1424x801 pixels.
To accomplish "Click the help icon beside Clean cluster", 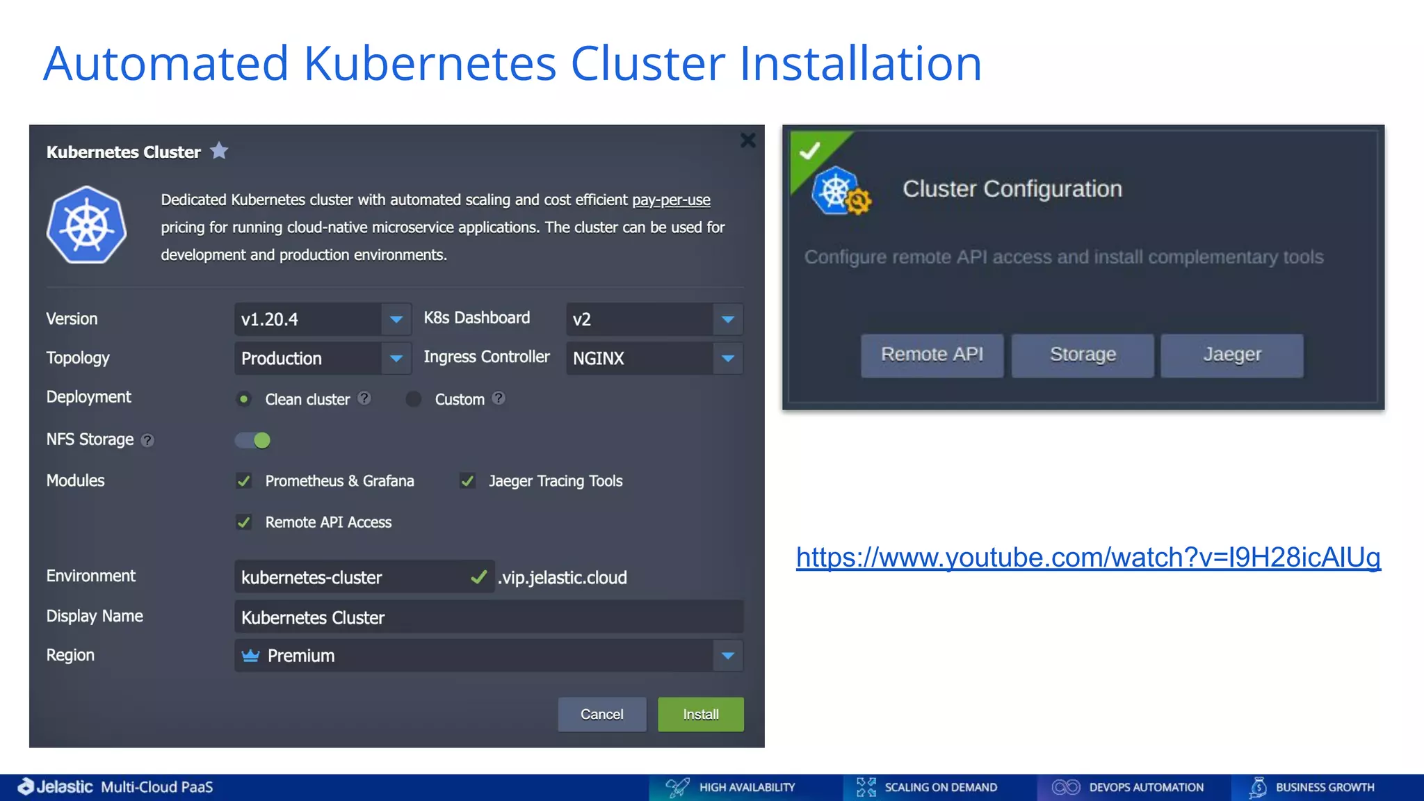I will 364,398.
